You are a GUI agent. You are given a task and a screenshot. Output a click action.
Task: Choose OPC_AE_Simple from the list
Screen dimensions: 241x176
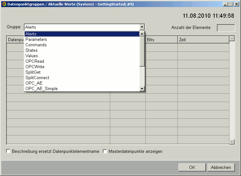coord(42,89)
